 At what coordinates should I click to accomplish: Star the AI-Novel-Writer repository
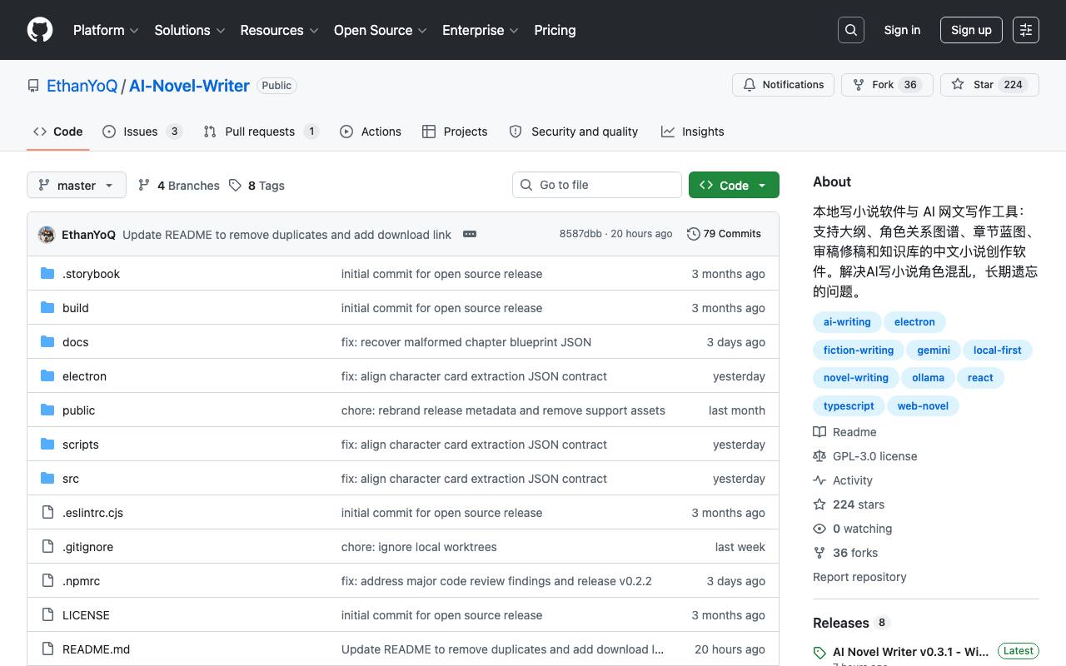coord(989,85)
